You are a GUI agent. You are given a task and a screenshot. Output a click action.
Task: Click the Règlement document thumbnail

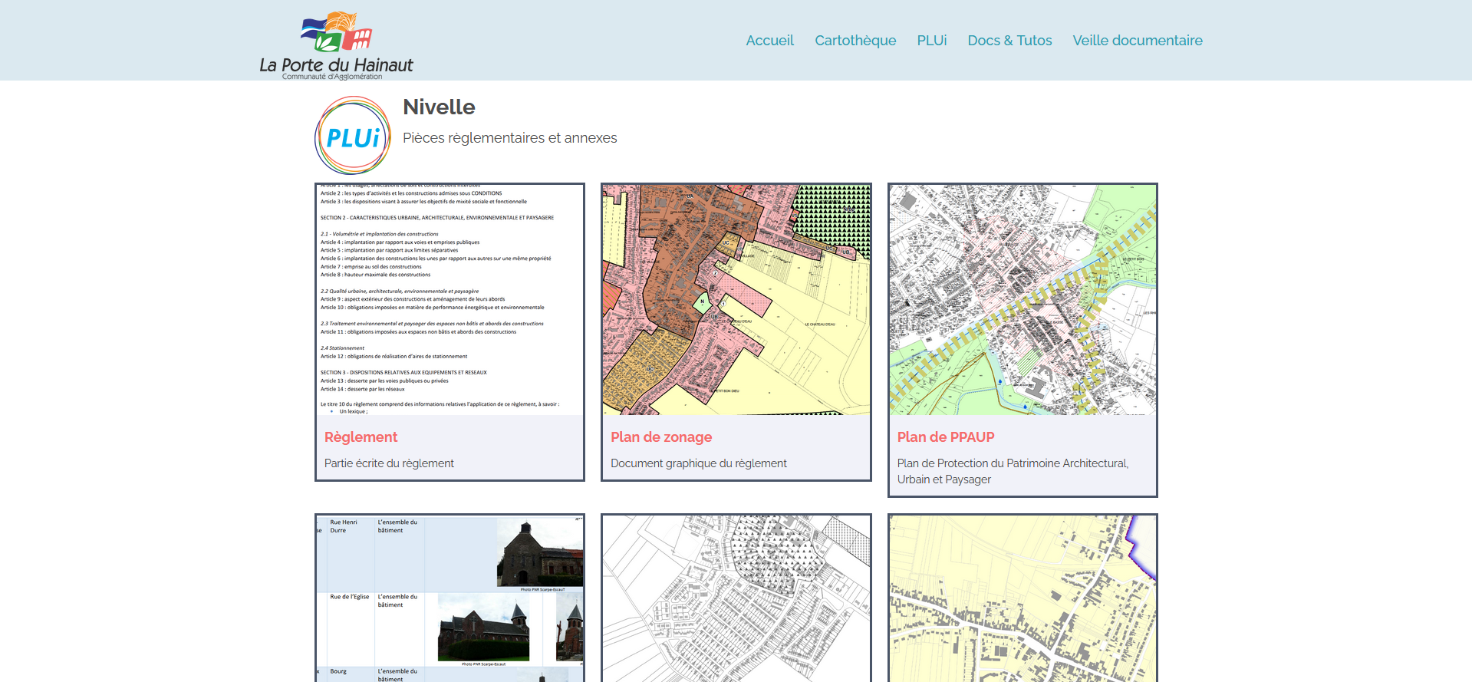(x=450, y=300)
